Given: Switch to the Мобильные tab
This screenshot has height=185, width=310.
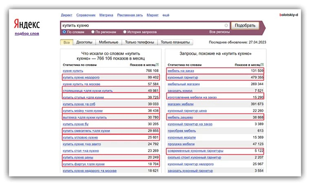Looking at the screenshot, I should pyautogui.click(x=108, y=42).
